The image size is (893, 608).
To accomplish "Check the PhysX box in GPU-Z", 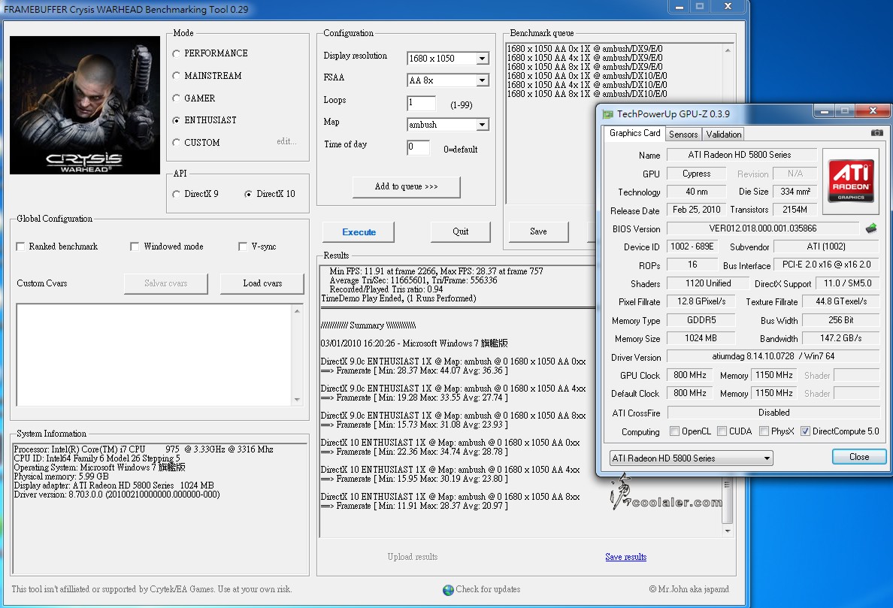I will click(x=764, y=431).
